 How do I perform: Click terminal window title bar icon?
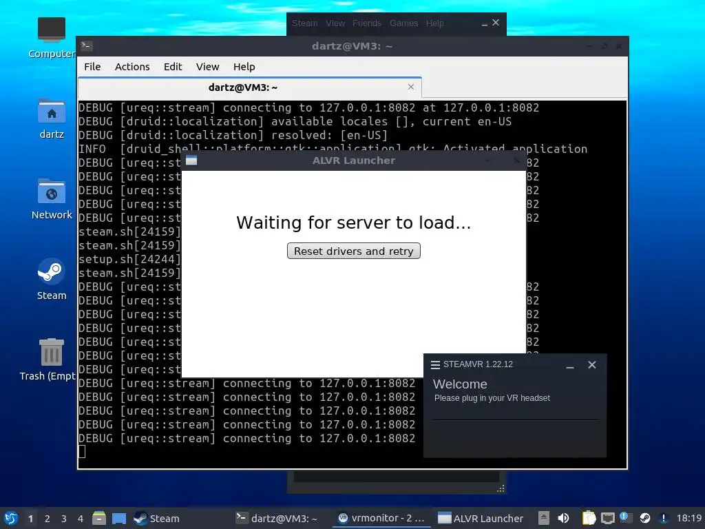tap(86, 45)
